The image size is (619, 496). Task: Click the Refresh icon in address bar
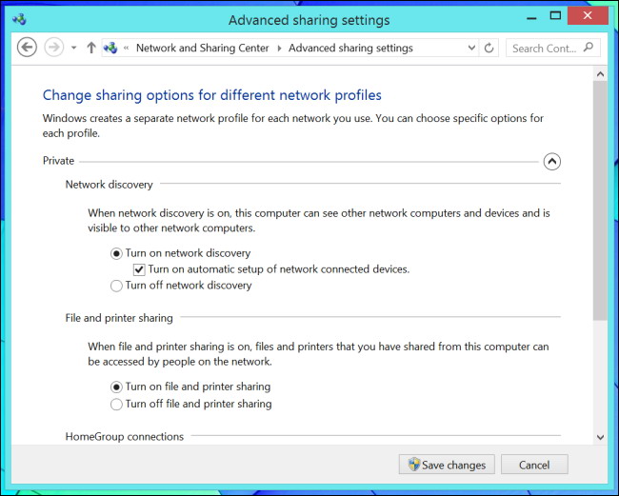coord(489,48)
